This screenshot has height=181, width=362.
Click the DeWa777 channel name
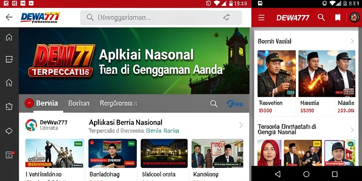pos(54,122)
